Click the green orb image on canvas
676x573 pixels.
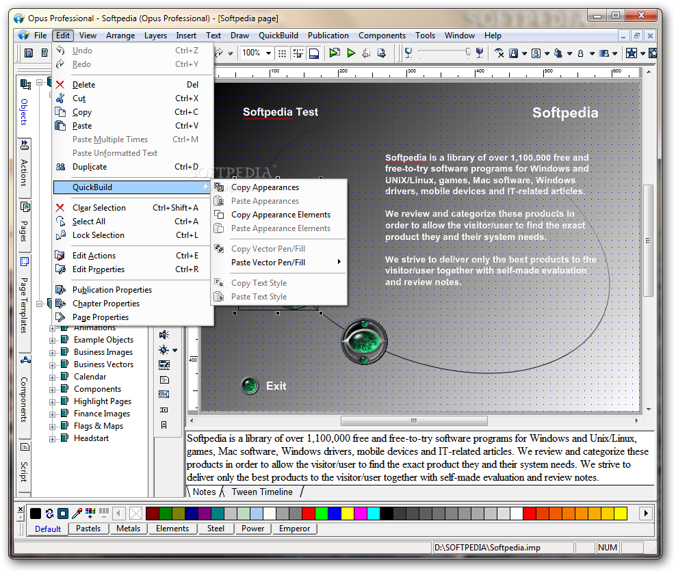click(364, 342)
